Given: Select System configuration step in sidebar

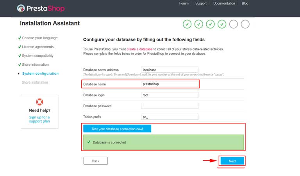Looking at the screenshot, I should point(40,74).
